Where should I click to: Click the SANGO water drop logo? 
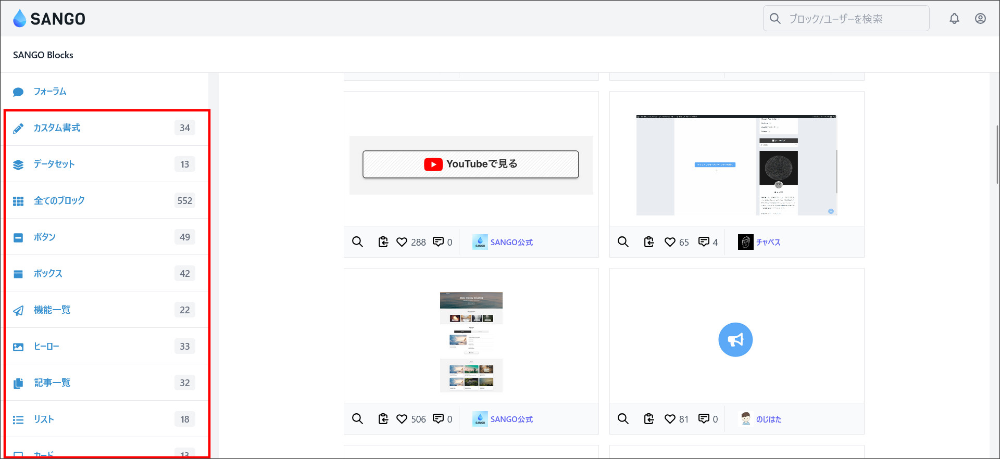pyautogui.click(x=20, y=19)
